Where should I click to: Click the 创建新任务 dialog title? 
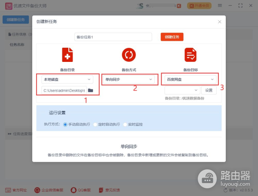click(x=46, y=21)
